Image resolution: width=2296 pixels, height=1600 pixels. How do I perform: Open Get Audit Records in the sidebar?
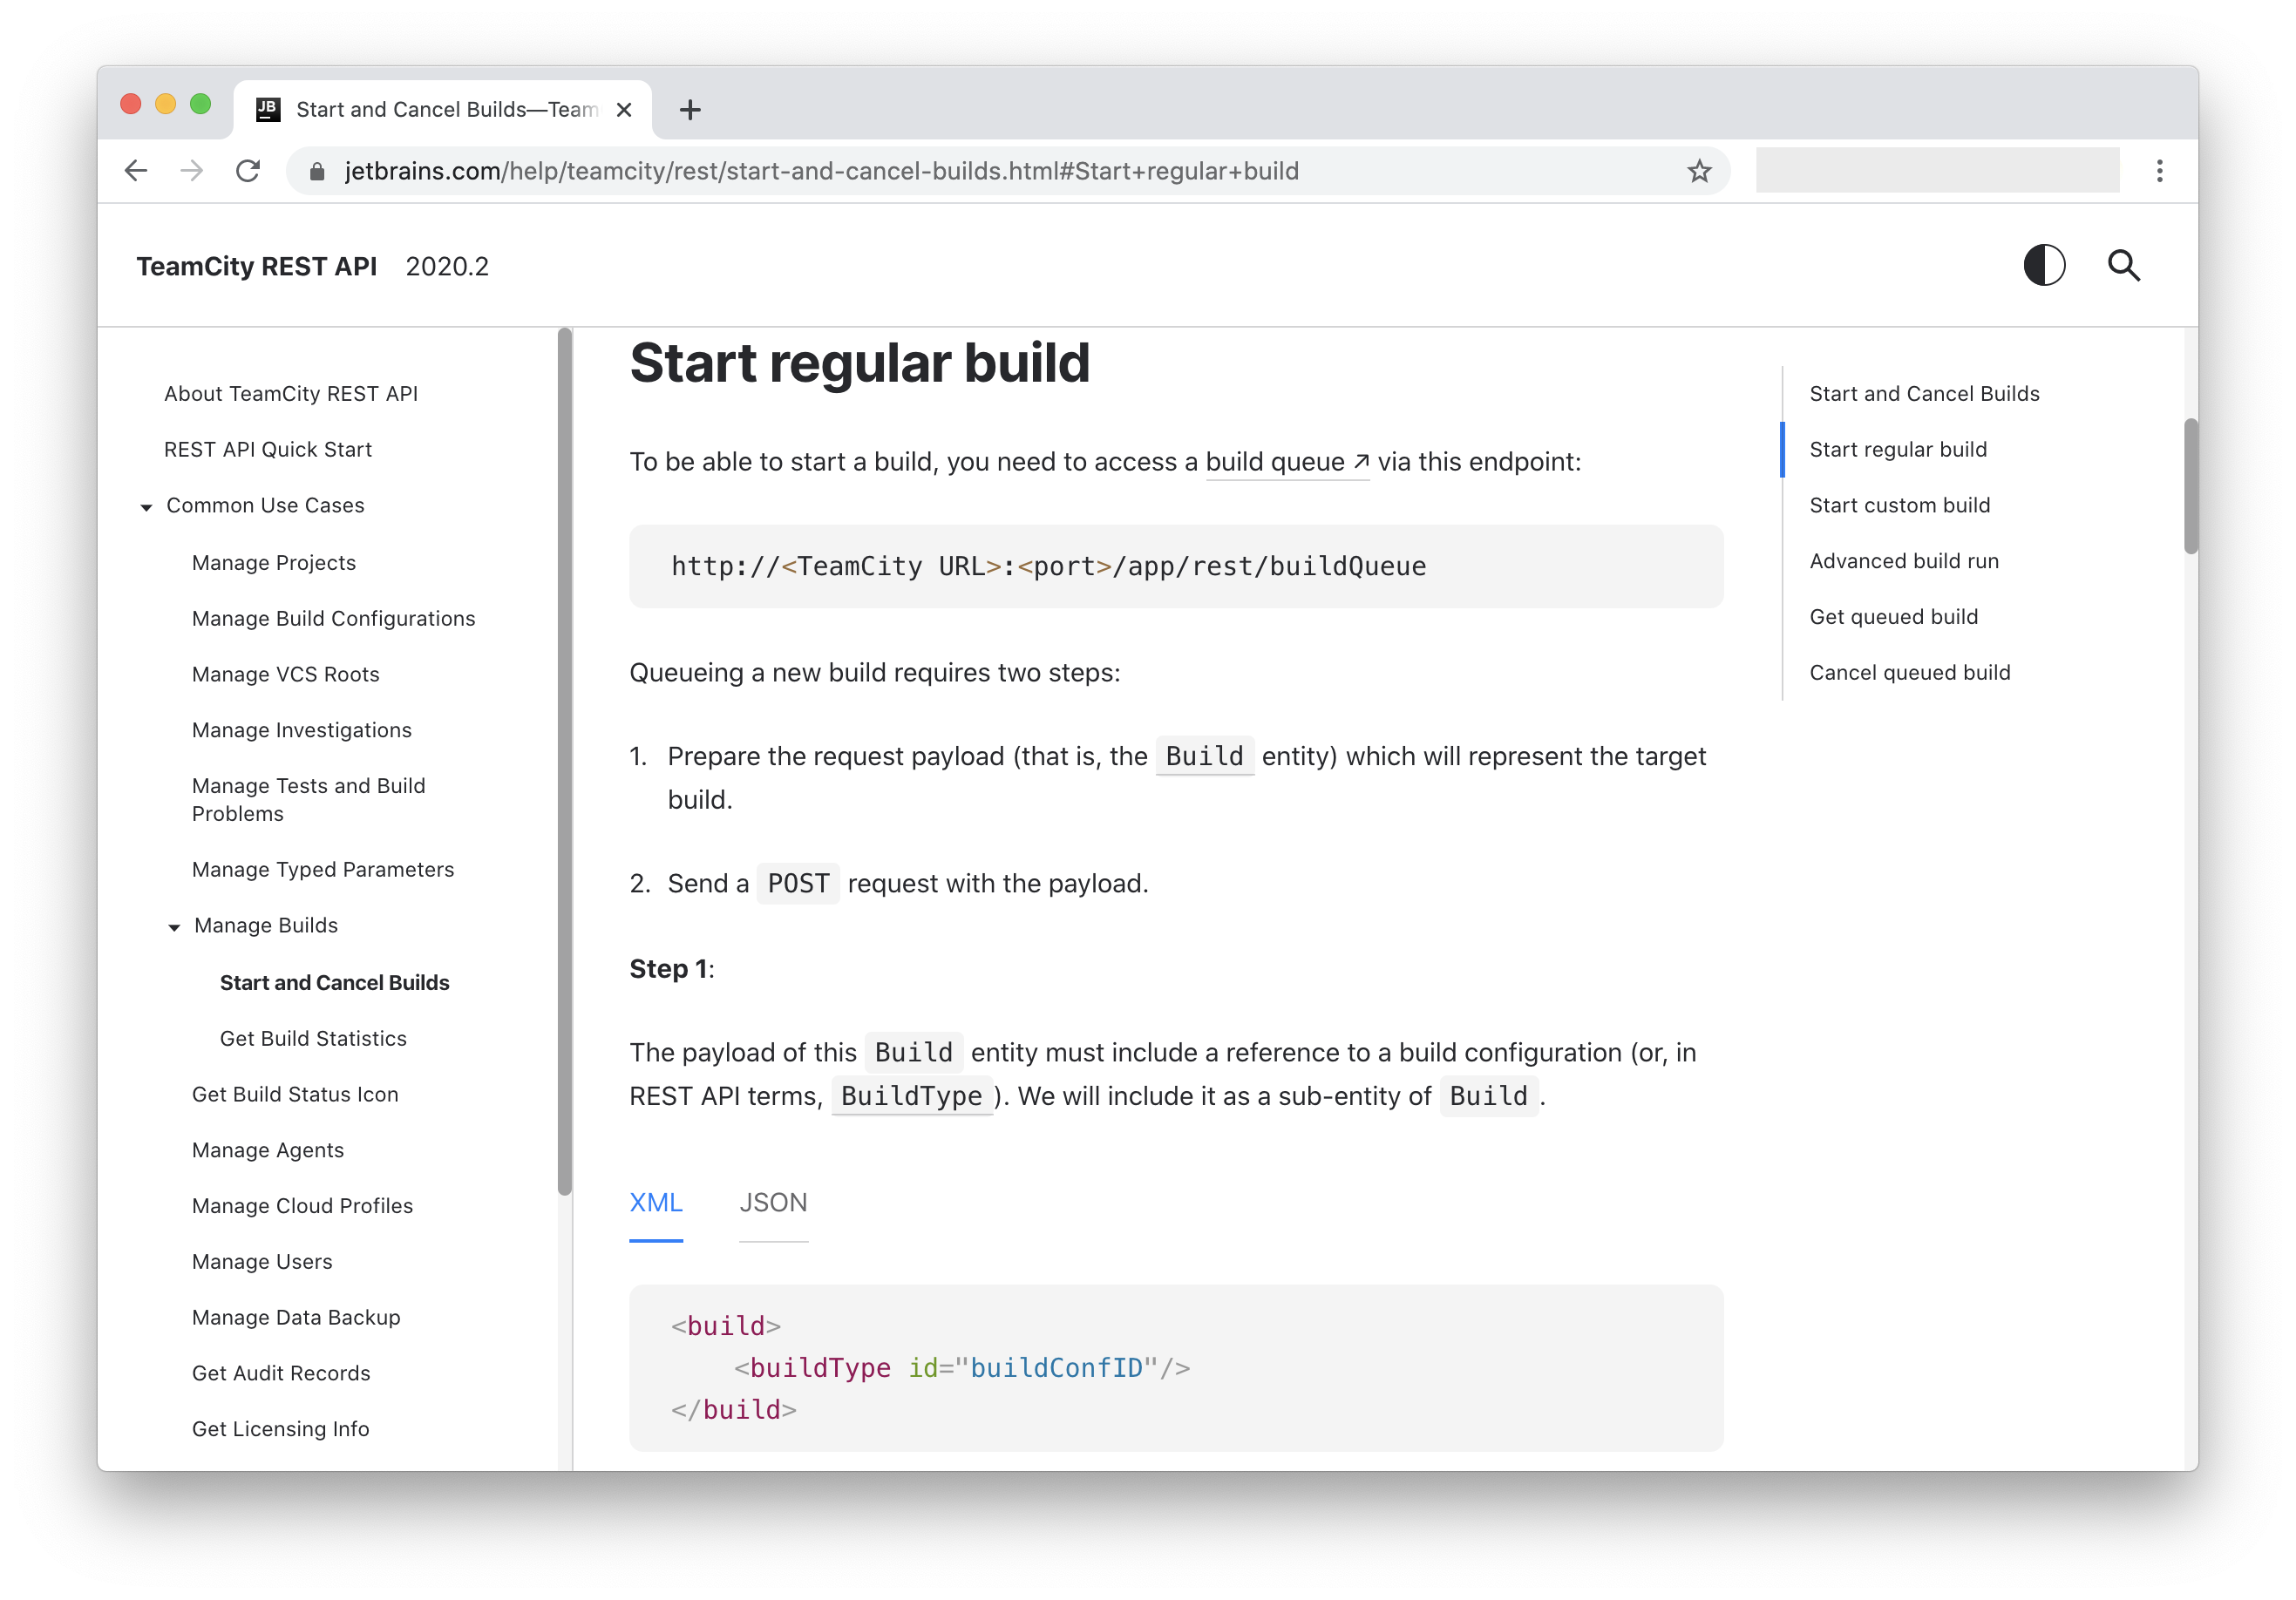(281, 1374)
